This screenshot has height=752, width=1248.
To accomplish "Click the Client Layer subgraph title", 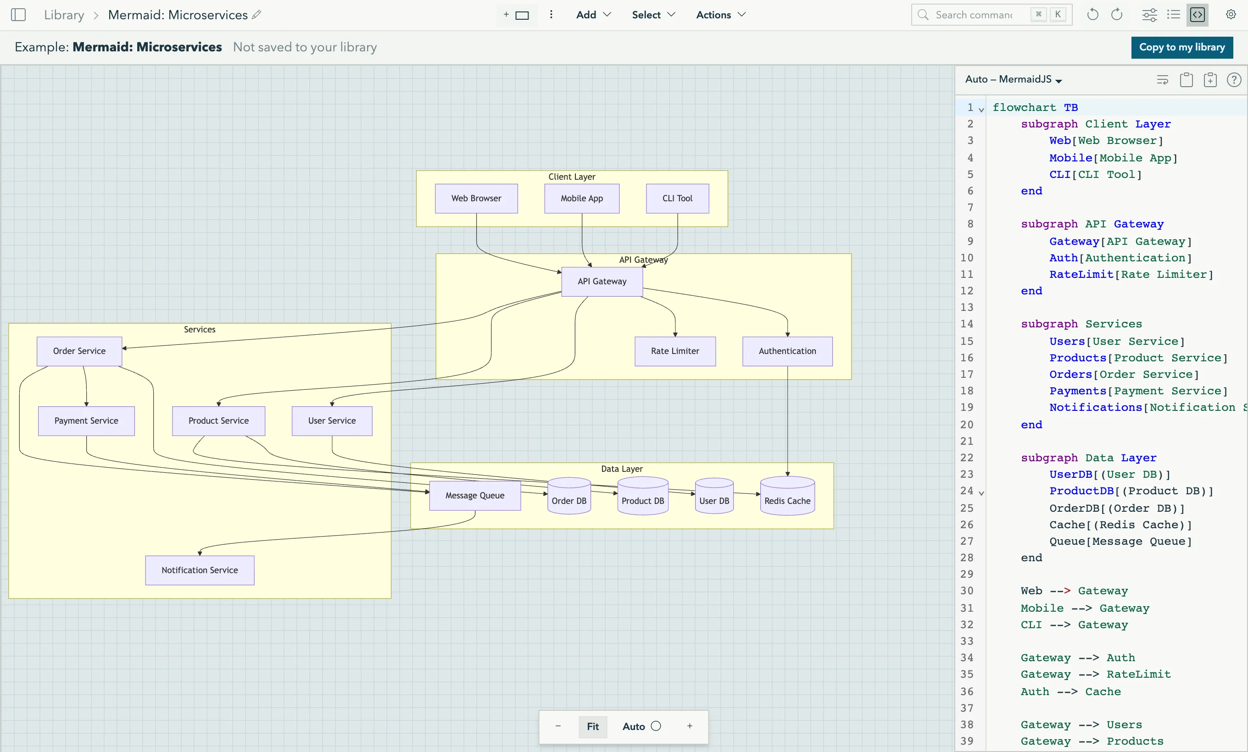I will tap(571, 177).
